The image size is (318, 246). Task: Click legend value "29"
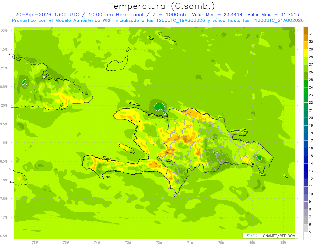(311, 49)
